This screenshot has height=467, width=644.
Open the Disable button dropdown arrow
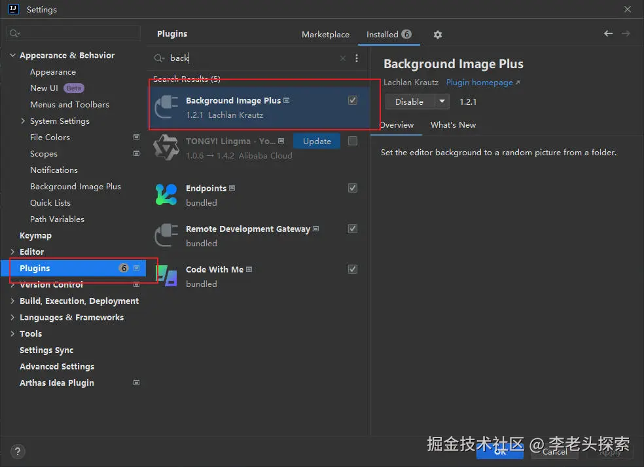click(x=442, y=102)
